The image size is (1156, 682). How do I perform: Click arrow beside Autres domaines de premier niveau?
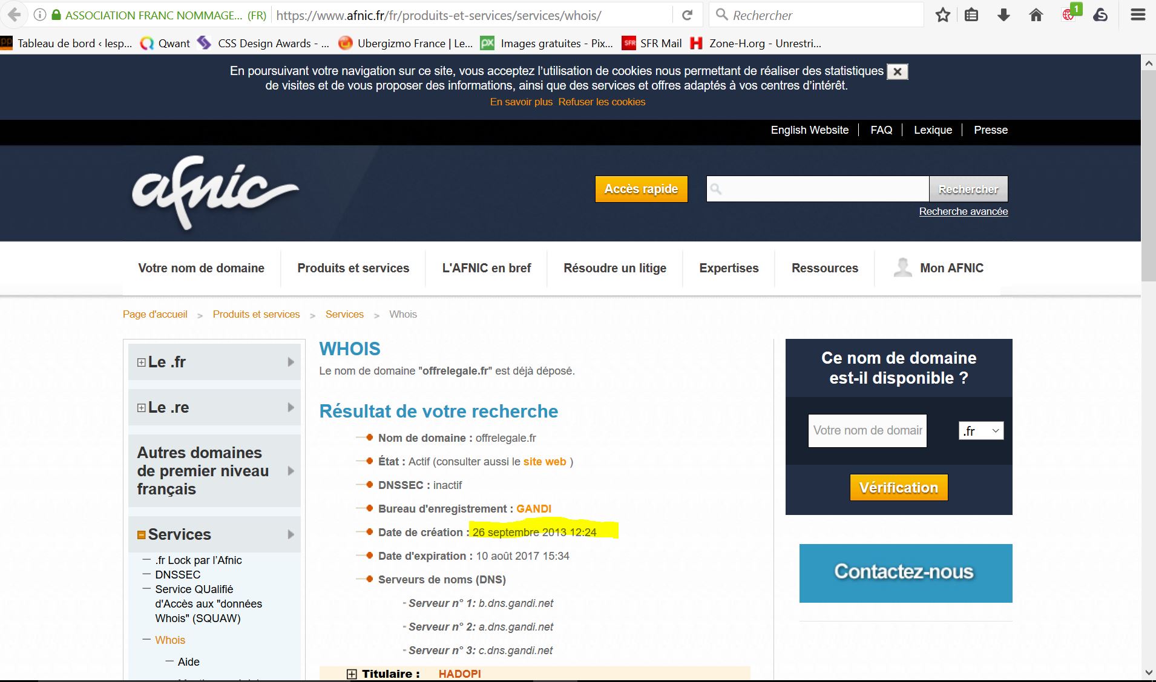pyautogui.click(x=291, y=471)
